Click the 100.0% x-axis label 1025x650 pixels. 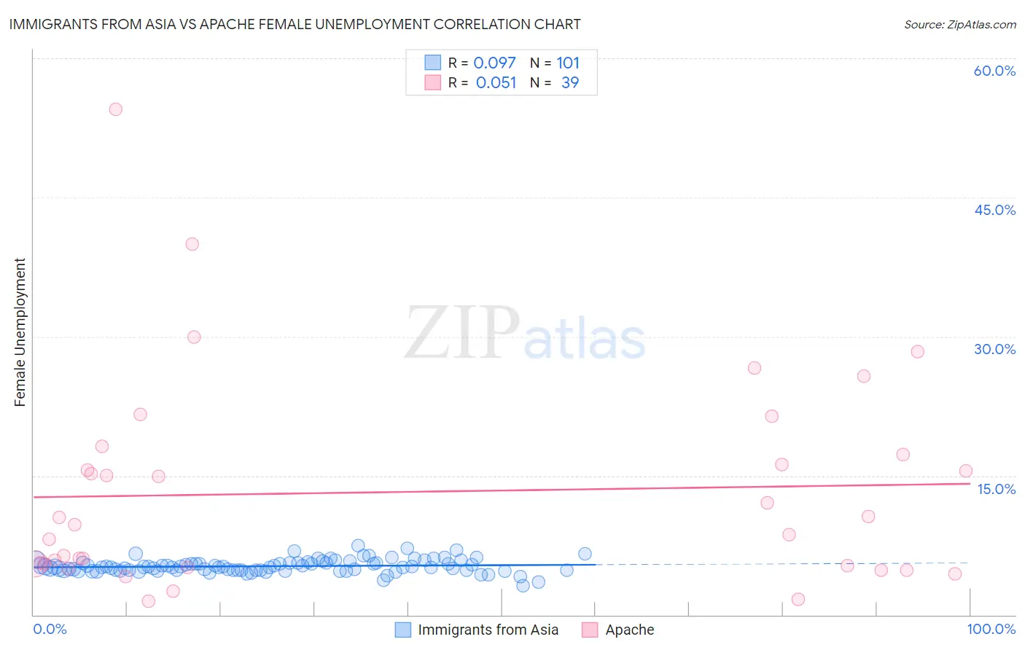pyautogui.click(x=991, y=629)
